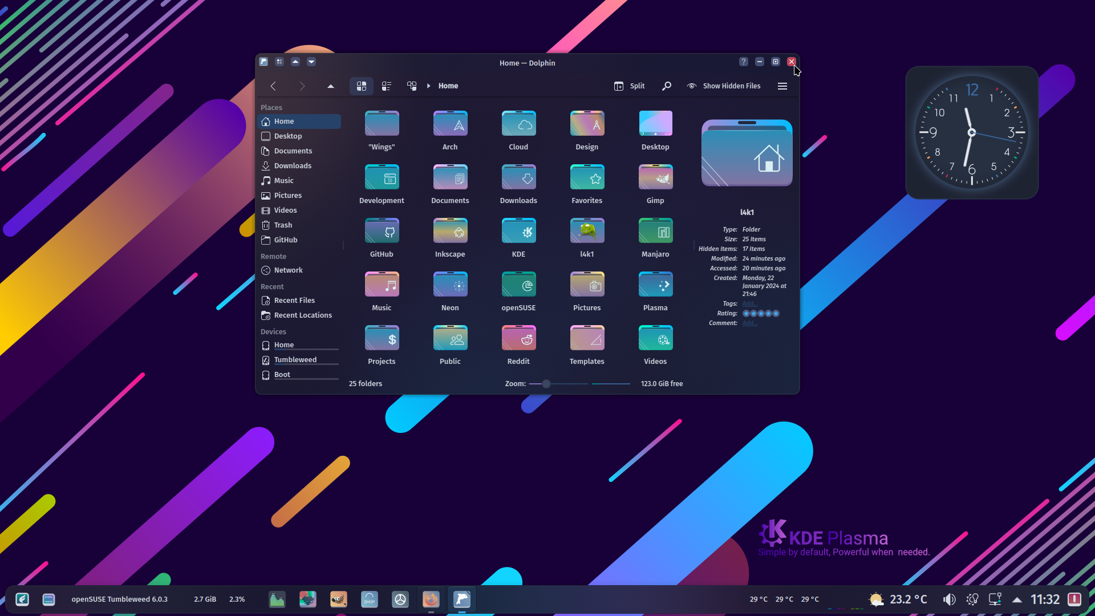Select Downloads in Places sidebar

(x=299, y=166)
